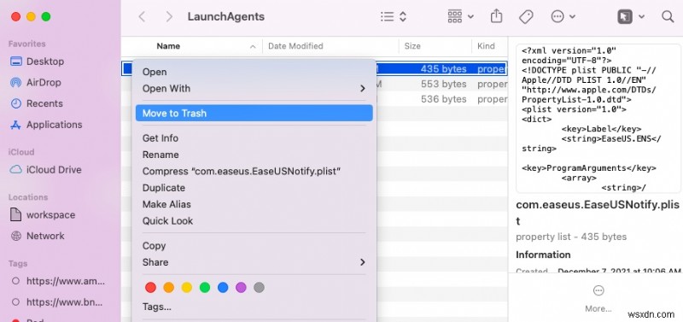Apply the gray tag color
This screenshot has width=683, height=322.
coord(260,288)
